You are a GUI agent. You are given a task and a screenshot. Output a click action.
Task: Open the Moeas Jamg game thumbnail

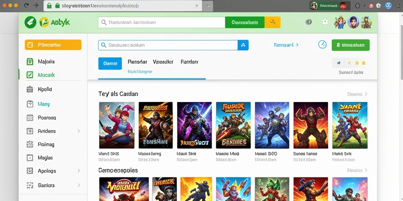click(x=155, y=125)
